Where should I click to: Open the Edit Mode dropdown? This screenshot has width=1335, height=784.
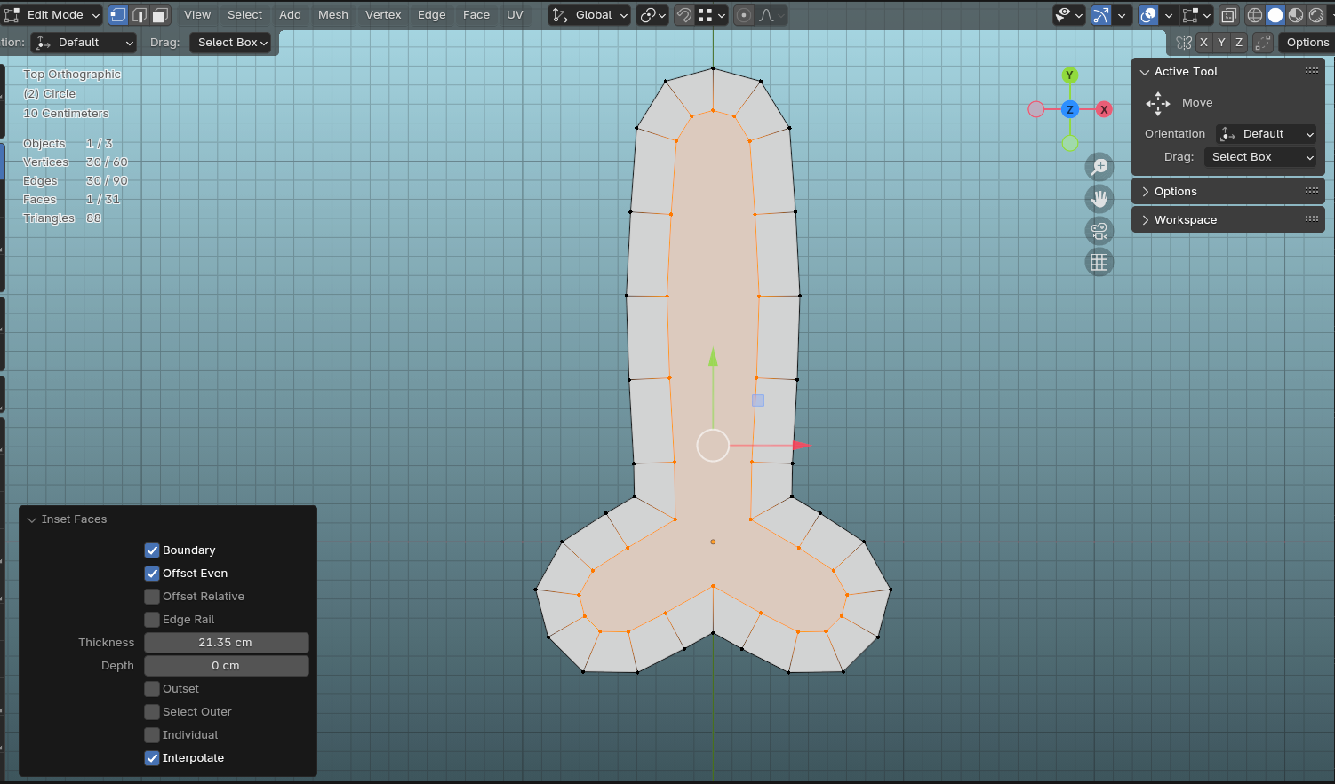click(54, 15)
